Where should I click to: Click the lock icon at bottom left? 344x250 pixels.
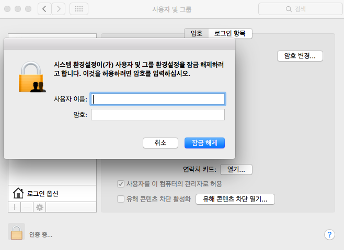click(x=17, y=232)
